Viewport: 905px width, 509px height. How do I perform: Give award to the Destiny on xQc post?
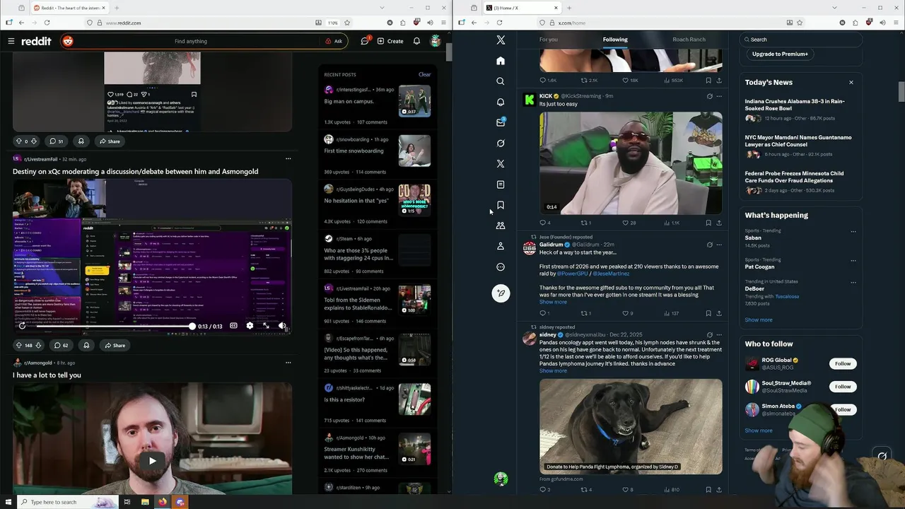tap(86, 345)
